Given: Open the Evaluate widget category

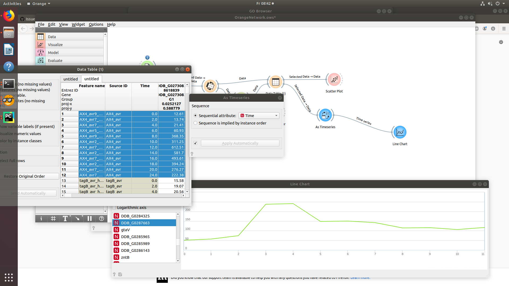Looking at the screenshot, I should (x=55, y=60).
